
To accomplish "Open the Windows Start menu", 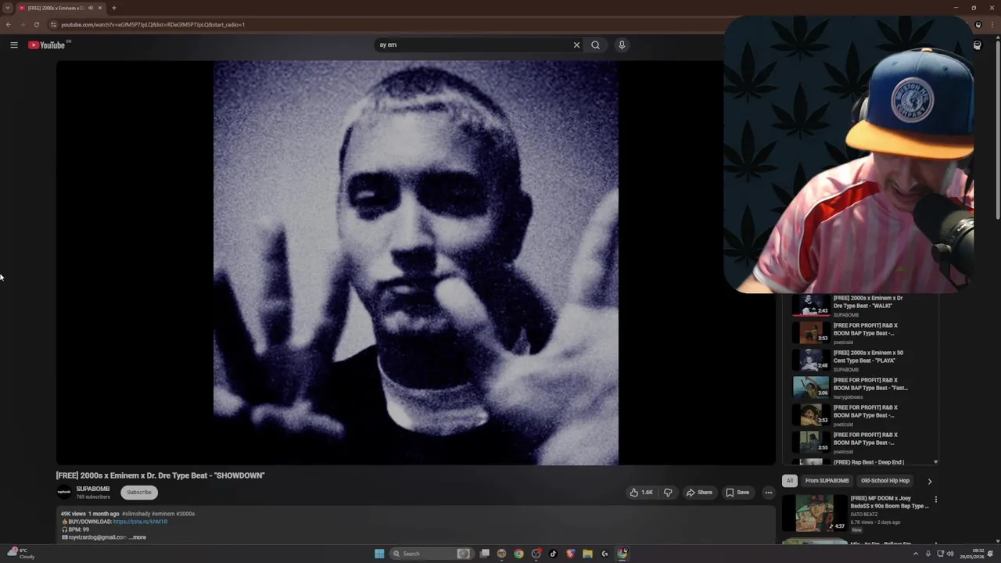I will (x=379, y=554).
